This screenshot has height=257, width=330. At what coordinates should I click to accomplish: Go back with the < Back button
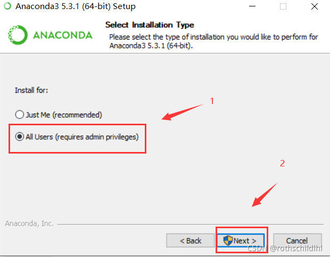[x=190, y=240]
